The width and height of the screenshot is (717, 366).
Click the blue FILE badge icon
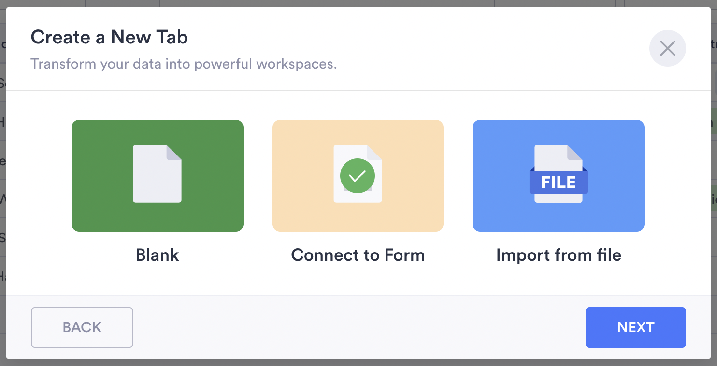point(558,182)
